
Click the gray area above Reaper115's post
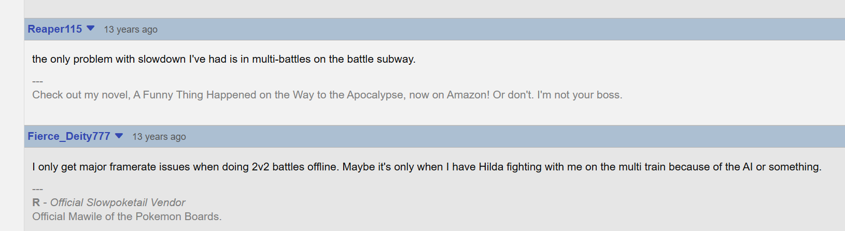(415, 8)
